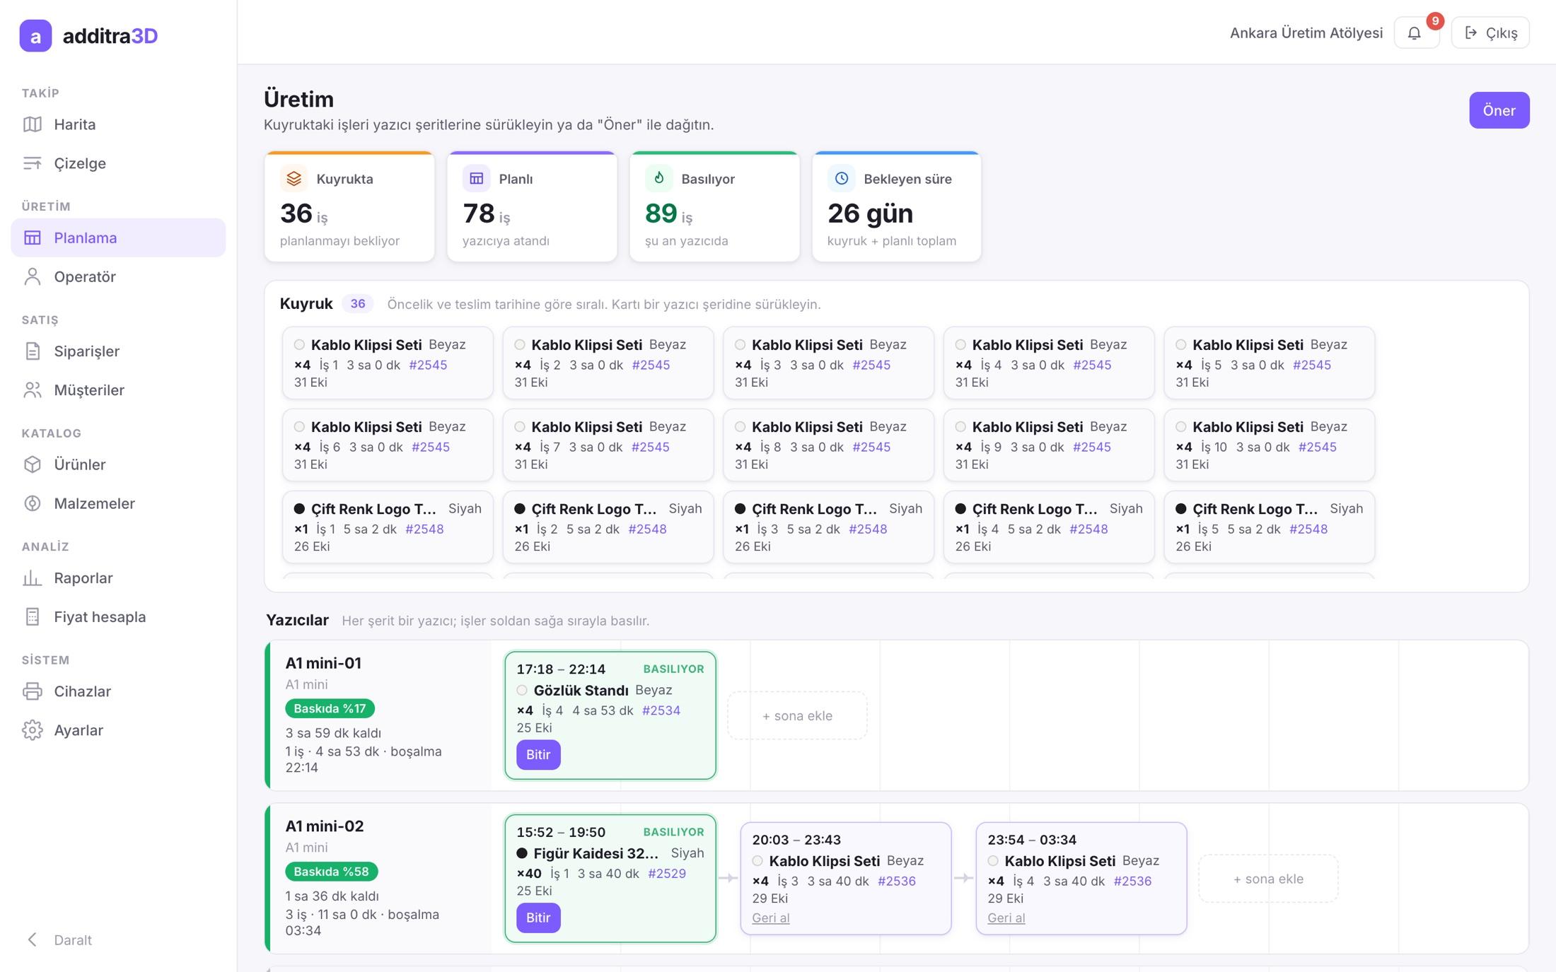Open Çizelge schedule icon in sidebar
The height and width of the screenshot is (972, 1556).
tap(33, 163)
